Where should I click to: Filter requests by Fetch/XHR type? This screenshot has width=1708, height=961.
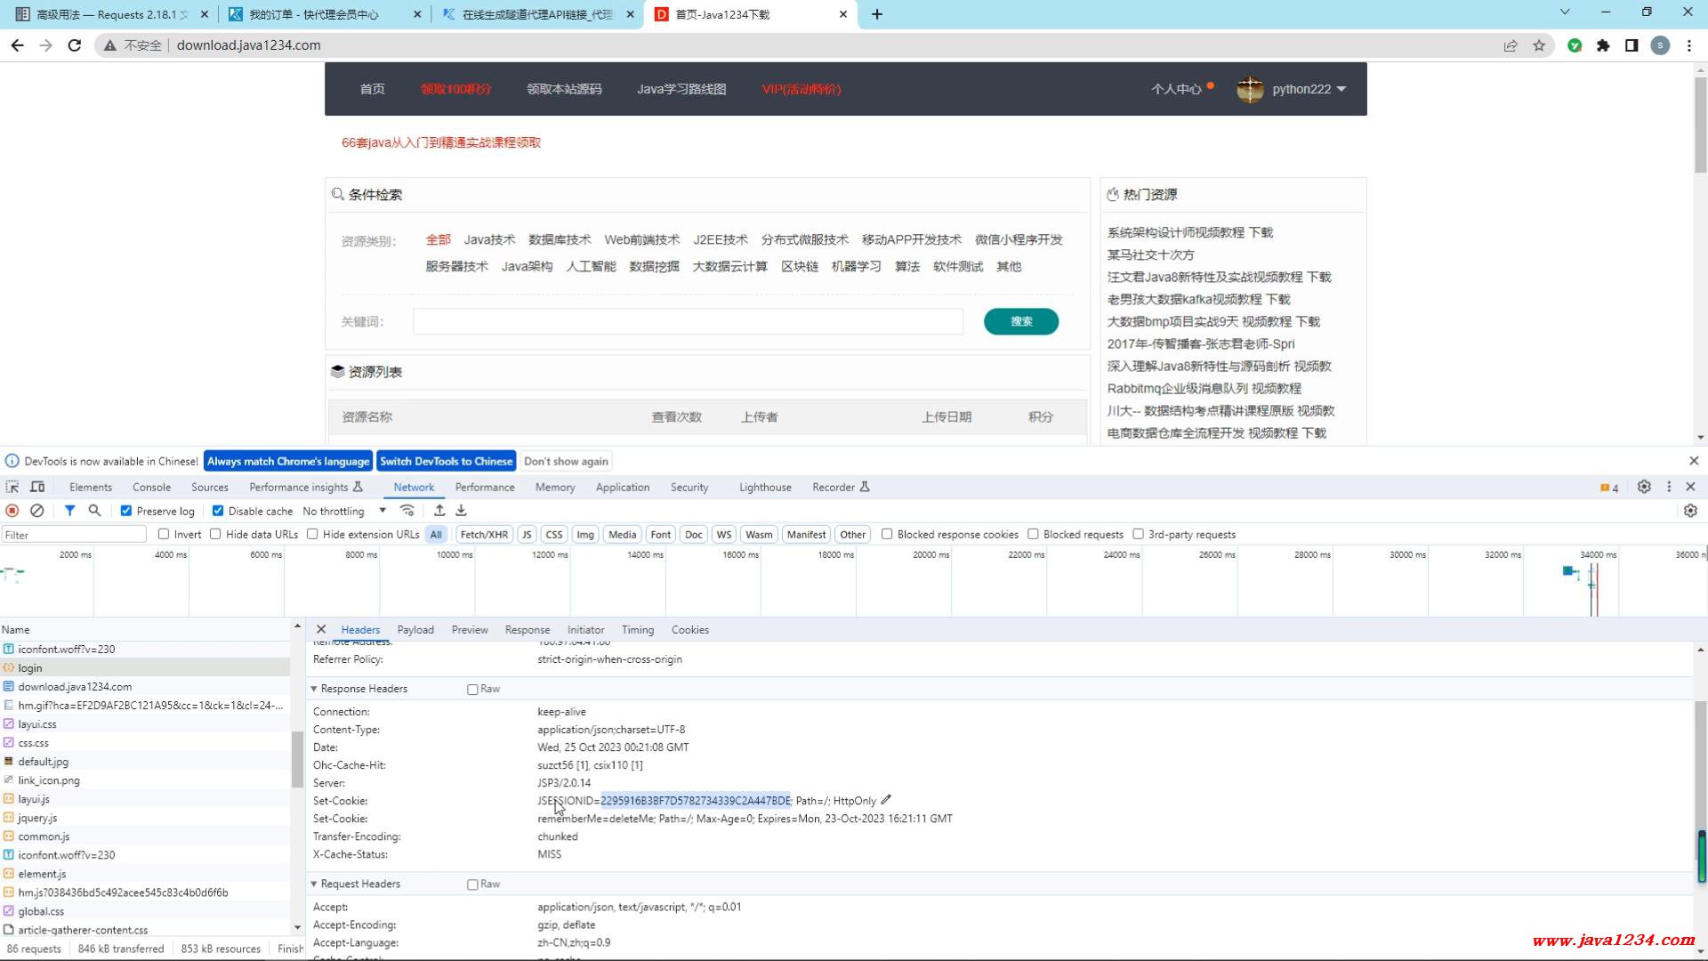[x=484, y=534]
